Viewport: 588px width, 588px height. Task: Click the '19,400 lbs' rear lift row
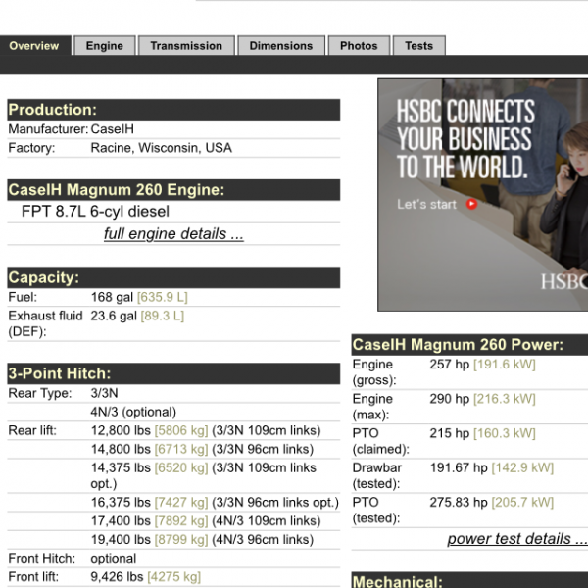(173, 540)
